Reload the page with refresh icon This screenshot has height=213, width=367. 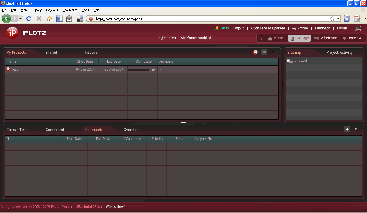point(28,19)
